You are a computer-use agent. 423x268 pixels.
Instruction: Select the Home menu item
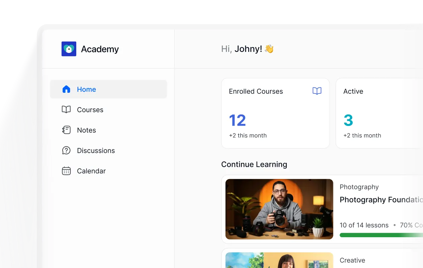pos(108,89)
